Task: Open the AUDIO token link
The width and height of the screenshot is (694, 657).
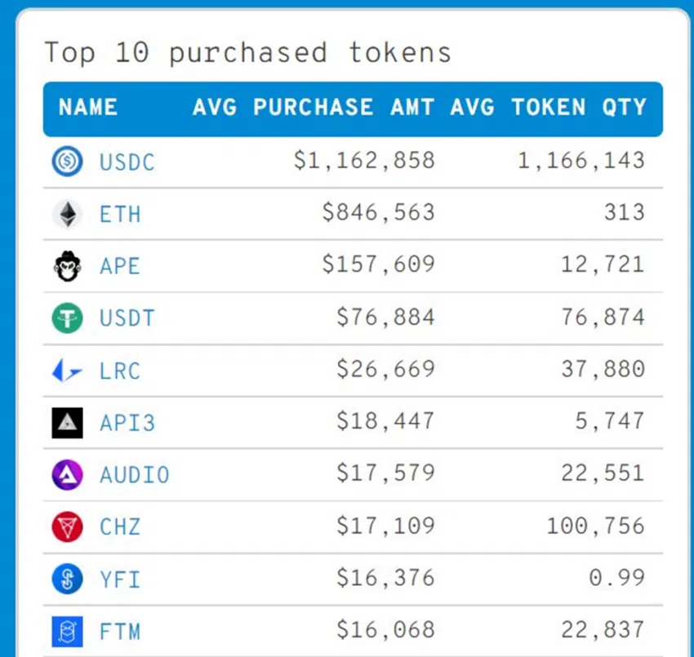Action: pyautogui.click(x=134, y=475)
